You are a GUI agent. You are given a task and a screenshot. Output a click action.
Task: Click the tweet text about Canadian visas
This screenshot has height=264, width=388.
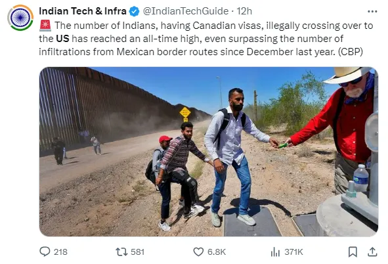[x=206, y=39]
